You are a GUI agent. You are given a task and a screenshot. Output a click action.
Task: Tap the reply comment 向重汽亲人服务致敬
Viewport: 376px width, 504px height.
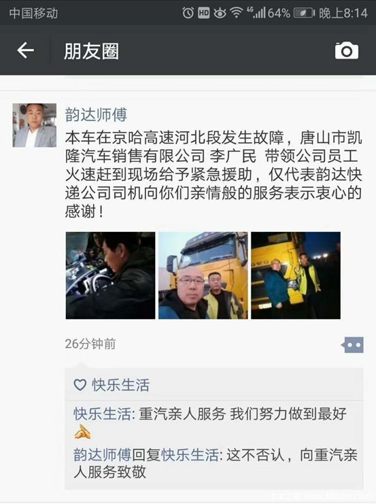216,463
